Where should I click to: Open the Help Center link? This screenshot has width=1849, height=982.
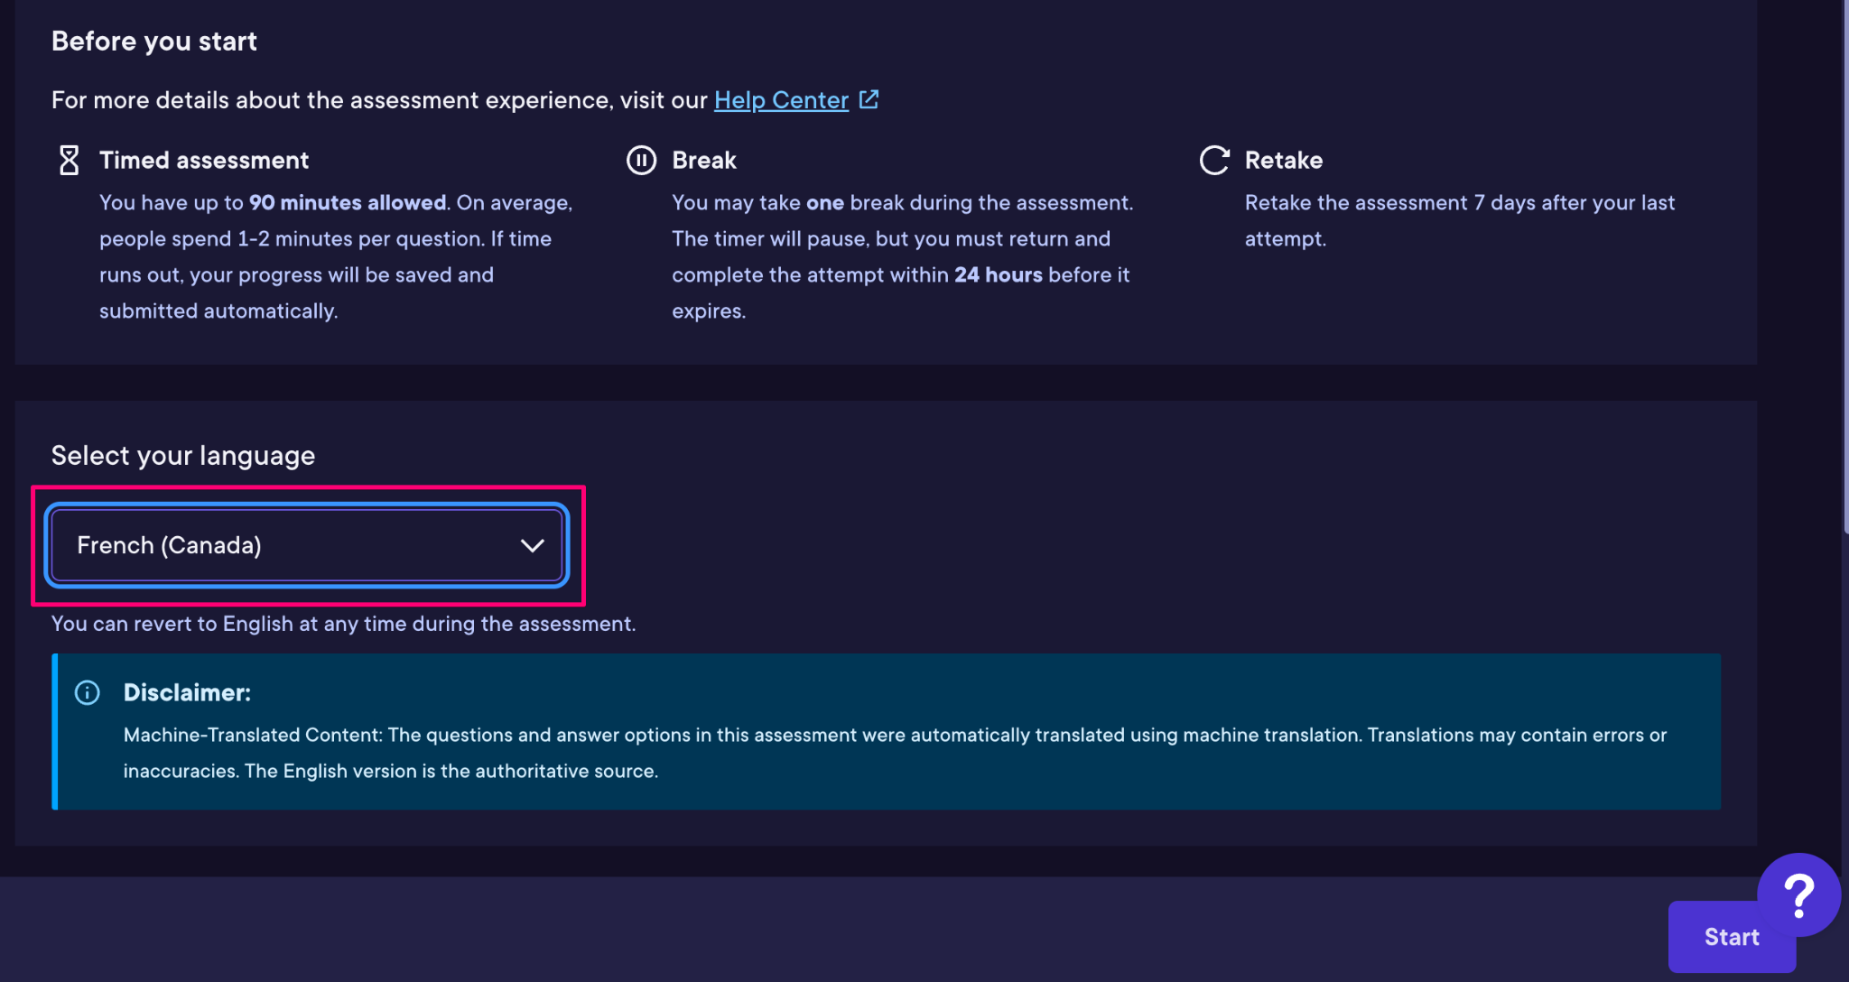pyautogui.click(x=781, y=100)
